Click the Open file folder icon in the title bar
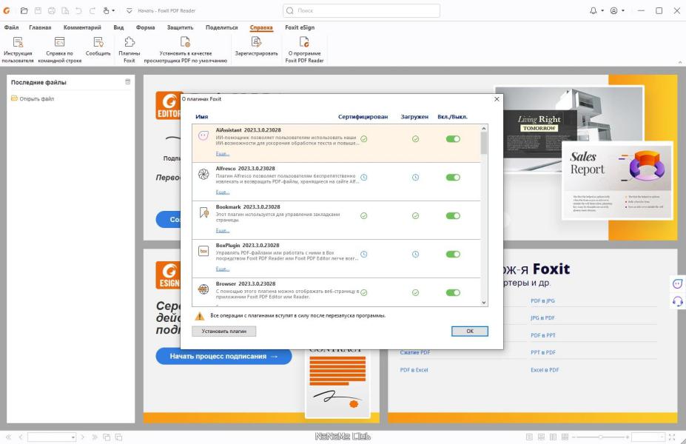 (24, 10)
